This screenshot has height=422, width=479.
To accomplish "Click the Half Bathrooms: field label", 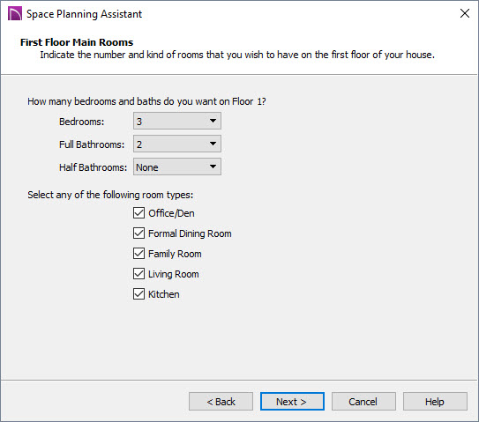I will (93, 167).
